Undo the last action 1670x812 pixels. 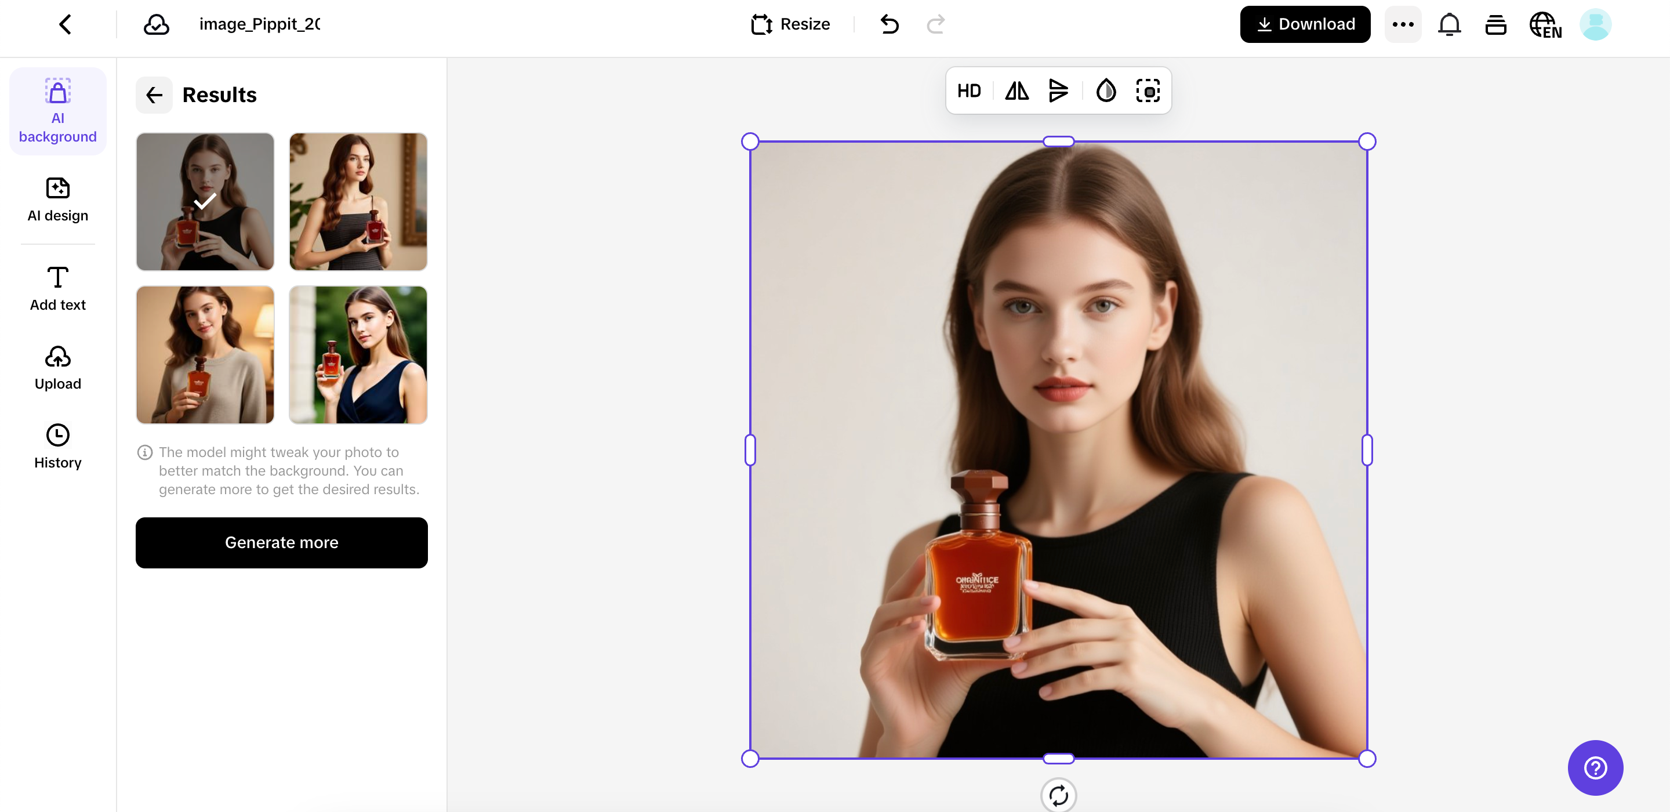(890, 24)
